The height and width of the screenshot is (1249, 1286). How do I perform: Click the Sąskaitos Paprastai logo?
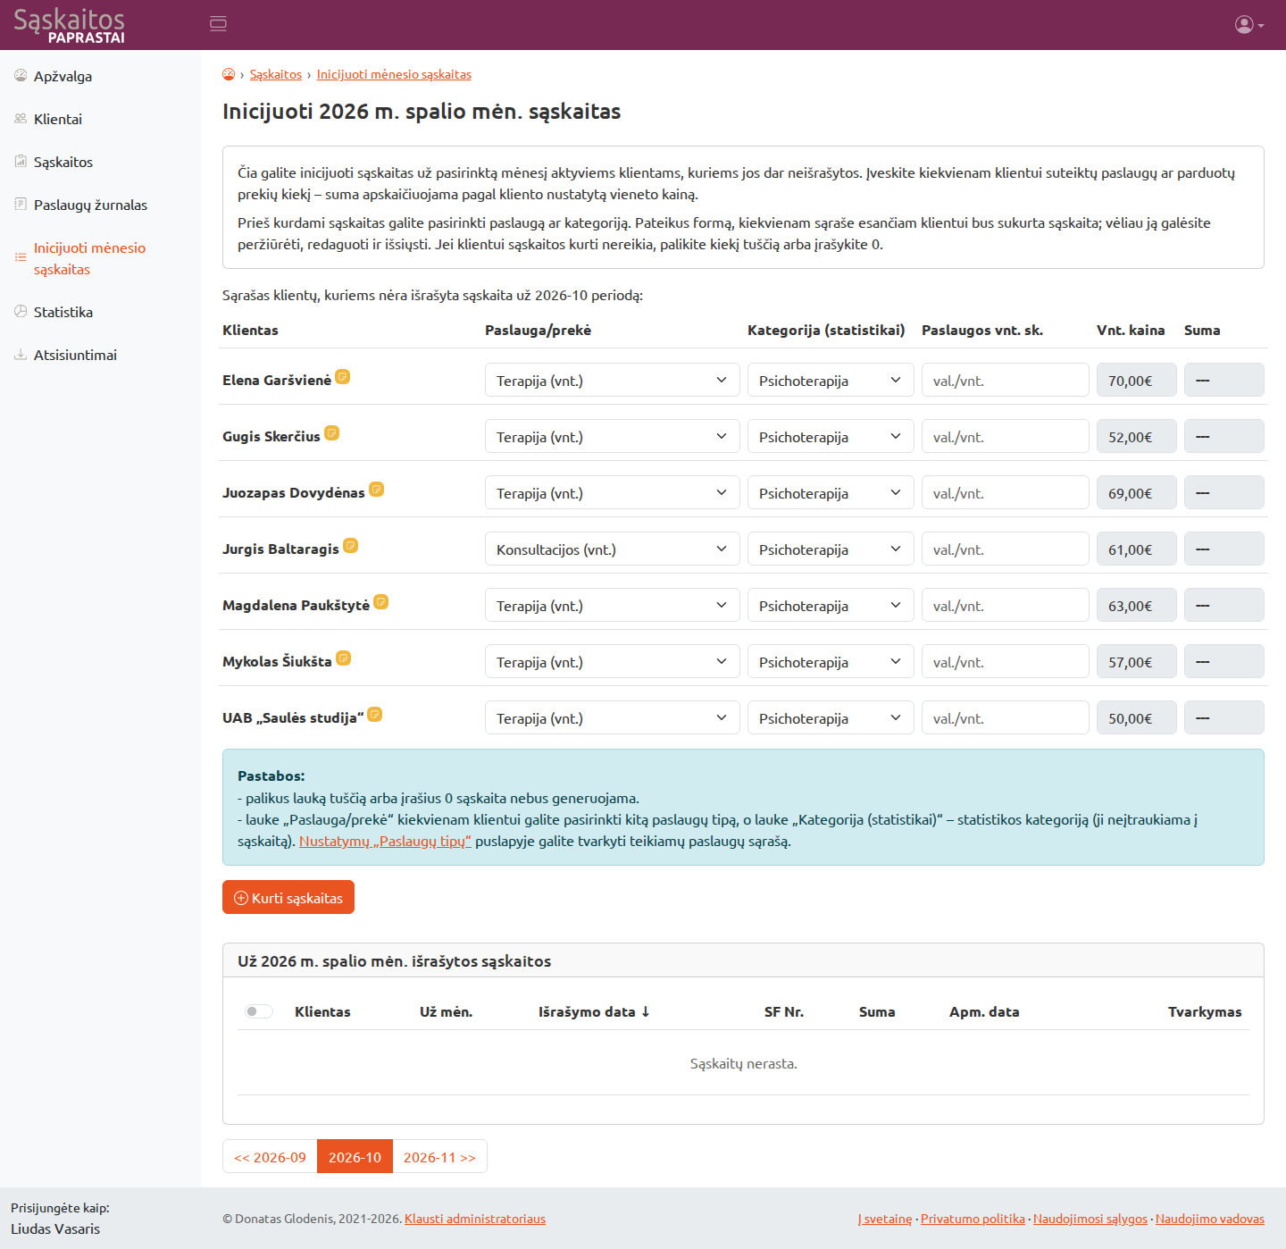tap(70, 25)
